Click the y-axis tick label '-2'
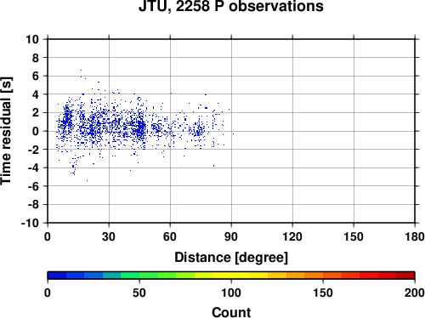 tap(33, 150)
